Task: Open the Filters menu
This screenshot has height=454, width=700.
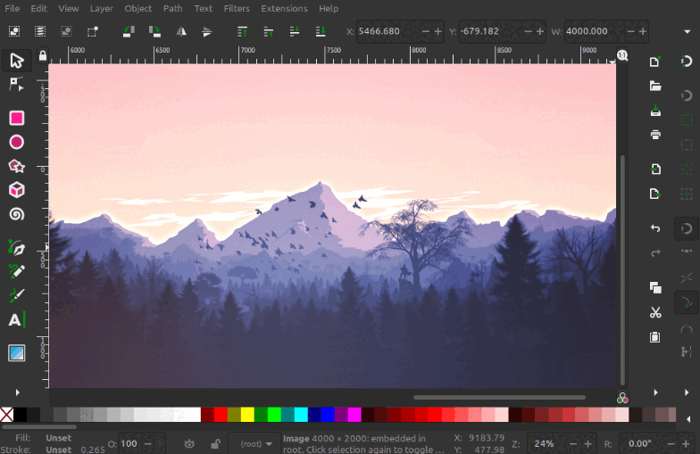Action: click(237, 9)
